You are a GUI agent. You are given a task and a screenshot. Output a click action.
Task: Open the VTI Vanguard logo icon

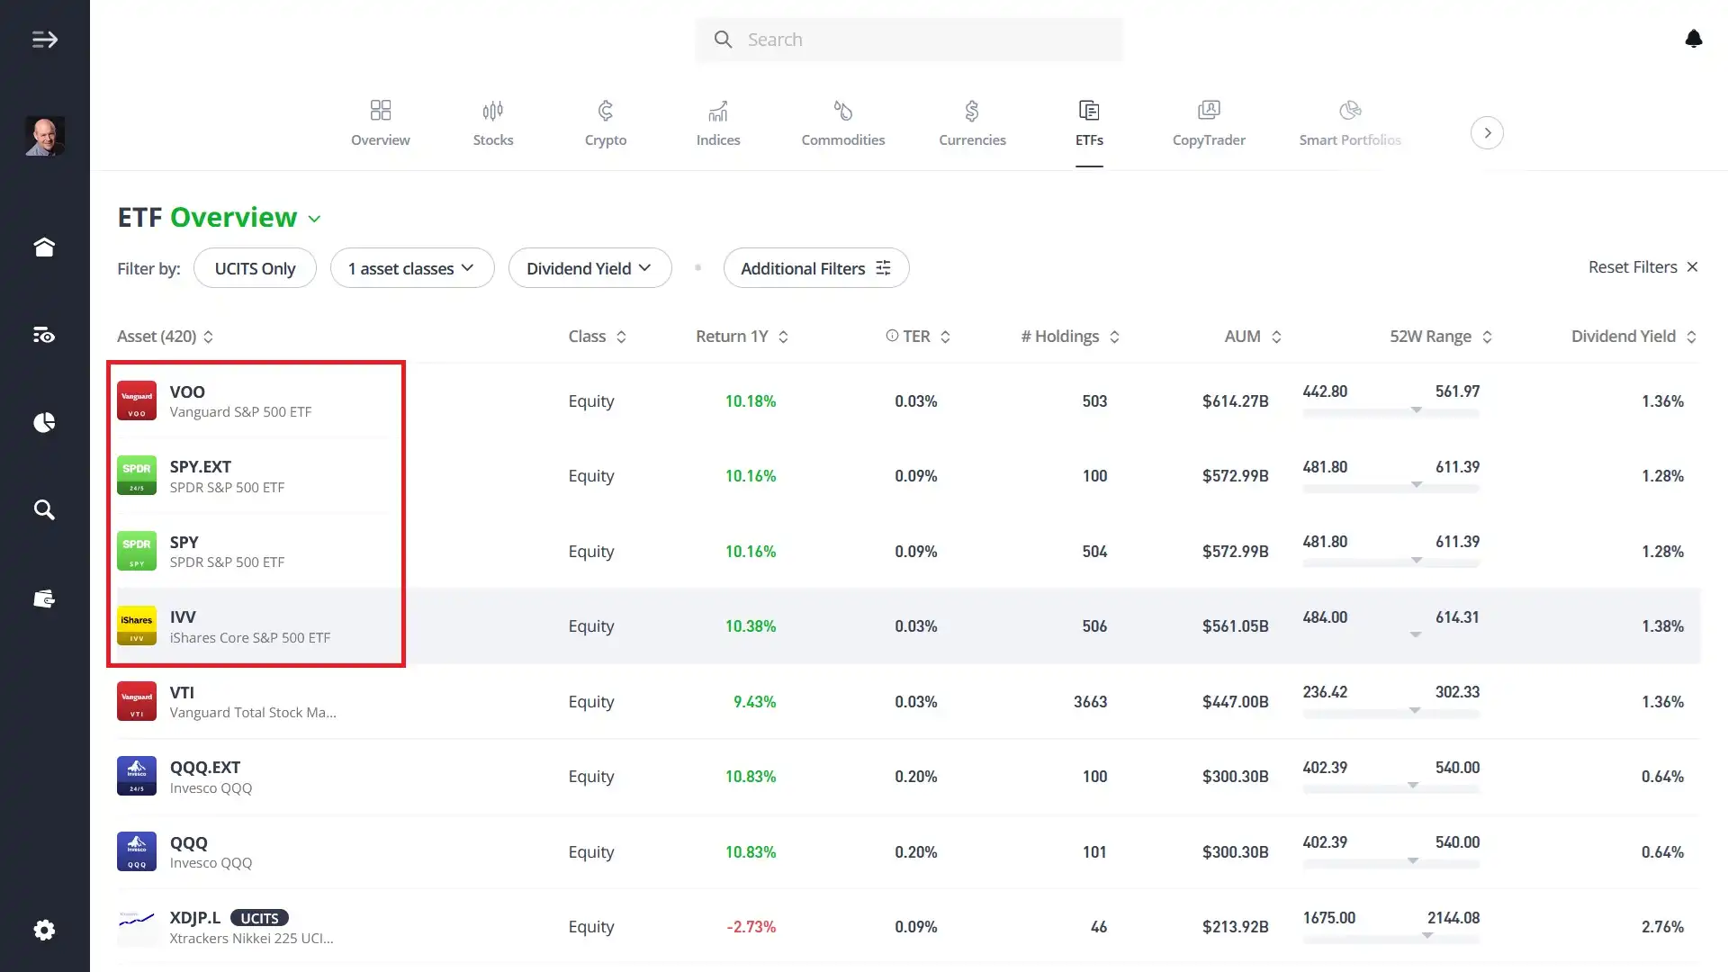tap(137, 701)
